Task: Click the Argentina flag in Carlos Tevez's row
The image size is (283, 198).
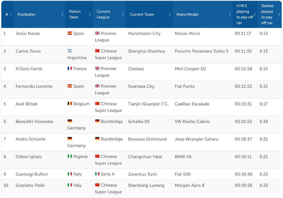Action: (70, 51)
